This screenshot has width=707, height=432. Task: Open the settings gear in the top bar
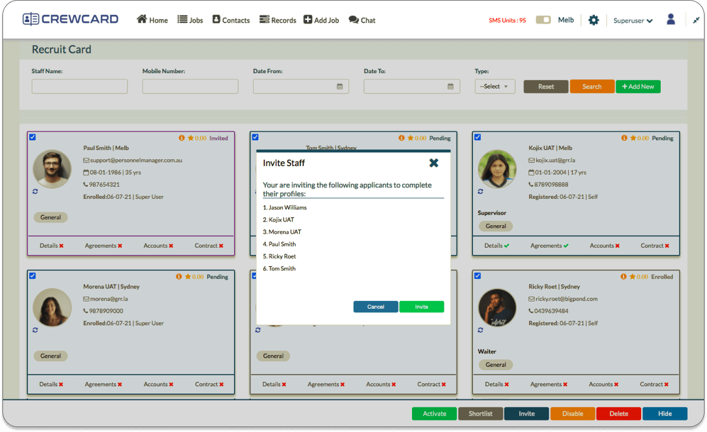(593, 20)
